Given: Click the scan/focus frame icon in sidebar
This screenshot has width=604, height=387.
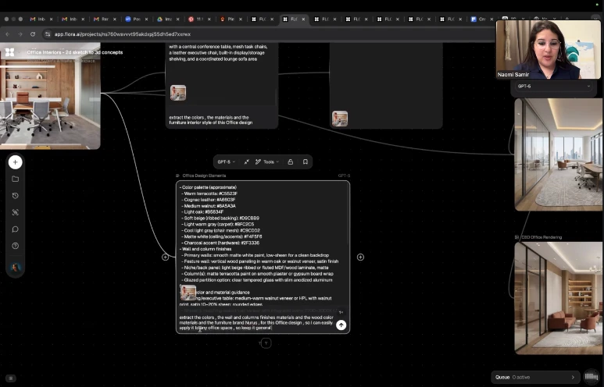Looking at the screenshot, I should (15, 212).
